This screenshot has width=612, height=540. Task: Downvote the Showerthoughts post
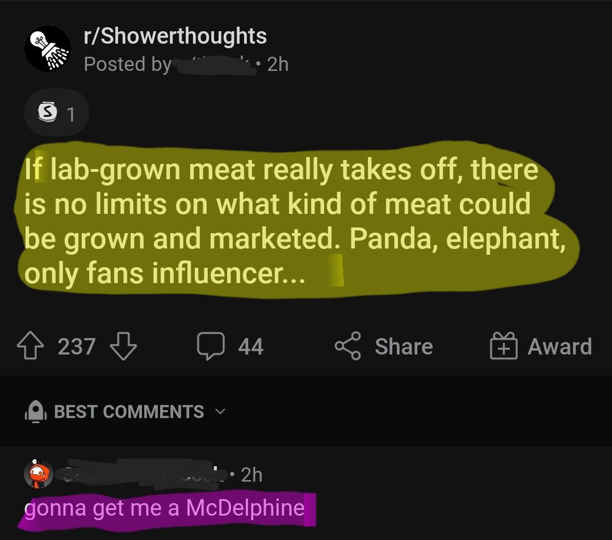(x=123, y=347)
